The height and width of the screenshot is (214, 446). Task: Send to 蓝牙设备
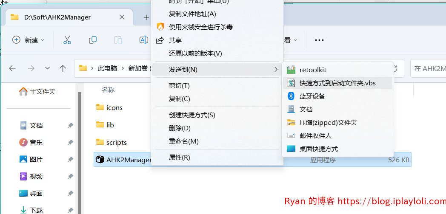(337, 96)
